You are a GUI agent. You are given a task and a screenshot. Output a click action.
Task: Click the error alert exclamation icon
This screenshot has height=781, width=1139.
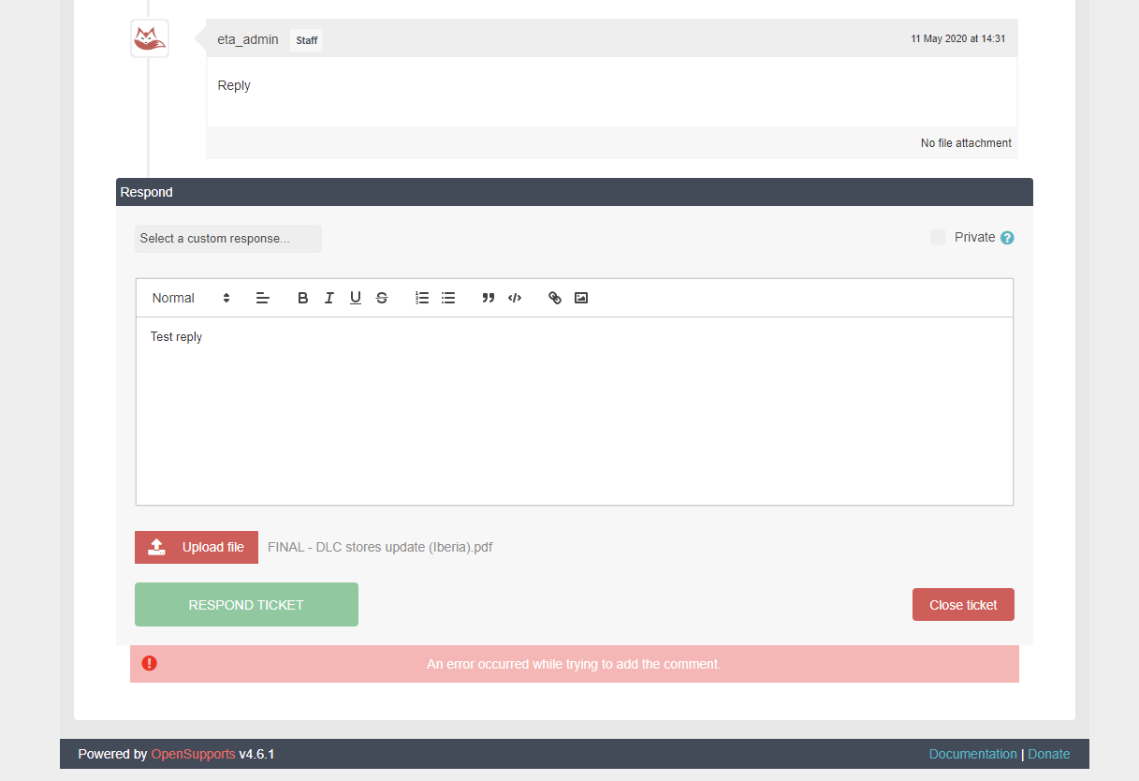point(149,663)
